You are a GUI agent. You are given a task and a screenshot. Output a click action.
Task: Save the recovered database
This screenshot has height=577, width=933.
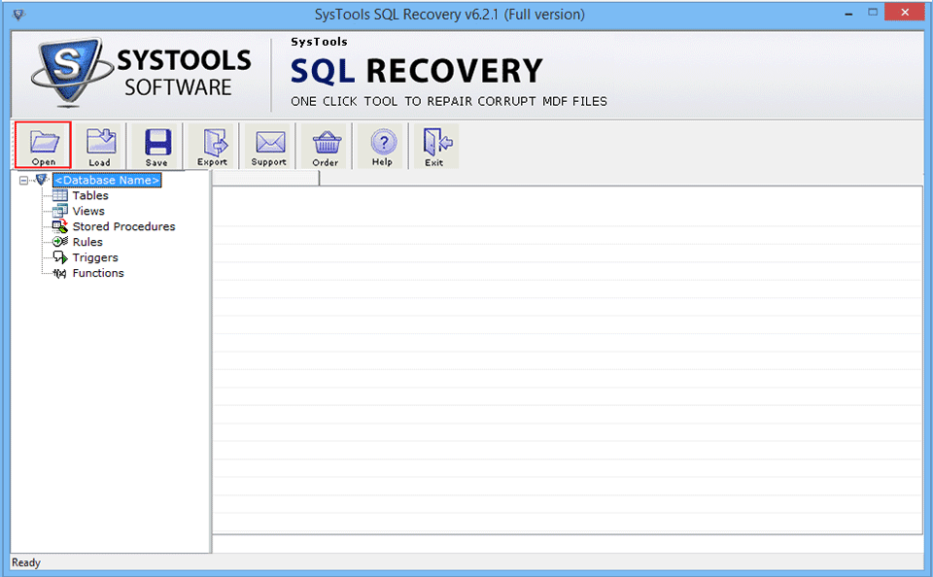pos(155,144)
